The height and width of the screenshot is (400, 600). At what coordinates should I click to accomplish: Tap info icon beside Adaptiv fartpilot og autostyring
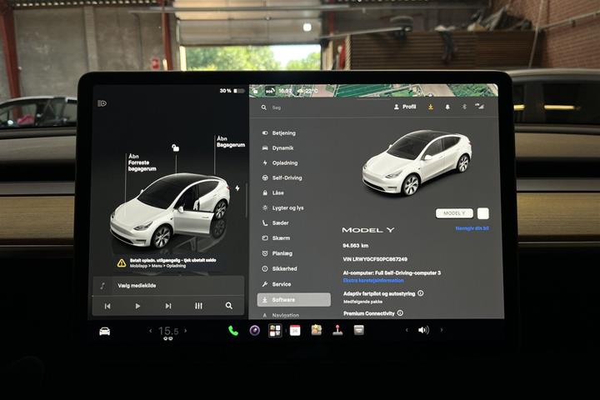point(421,293)
